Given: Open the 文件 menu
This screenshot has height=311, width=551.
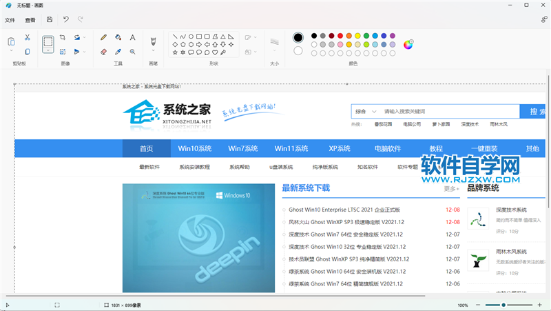Looking at the screenshot, I should point(10,20).
